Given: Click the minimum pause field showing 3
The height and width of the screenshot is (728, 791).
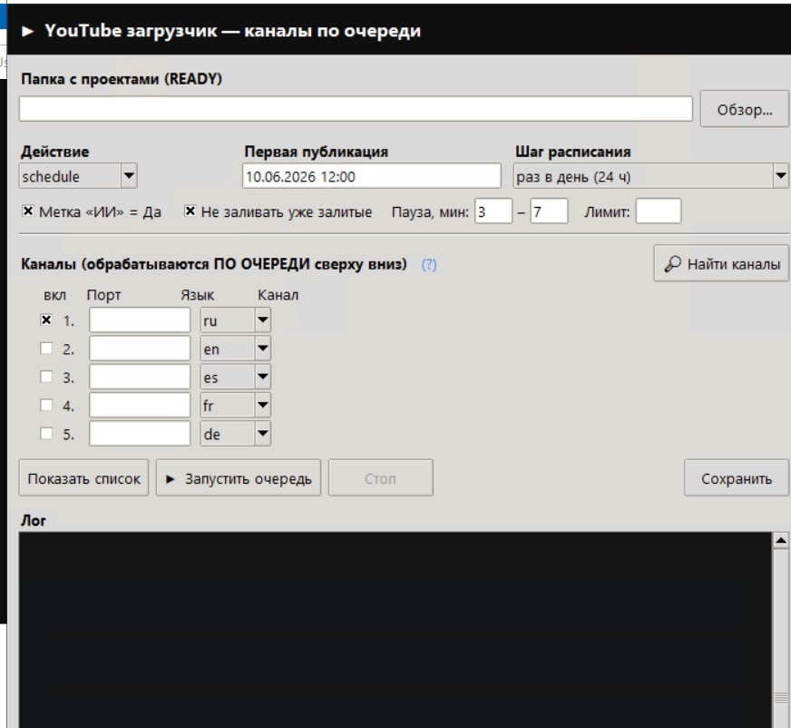Looking at the screenshot, I should [x=493, y=211].
